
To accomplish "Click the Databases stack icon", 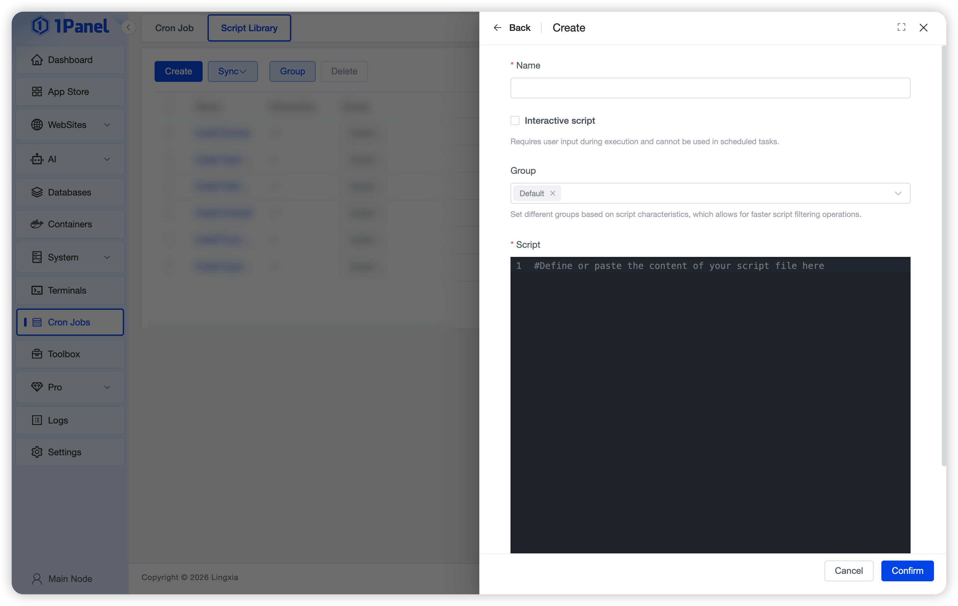I will click(37, 192).
